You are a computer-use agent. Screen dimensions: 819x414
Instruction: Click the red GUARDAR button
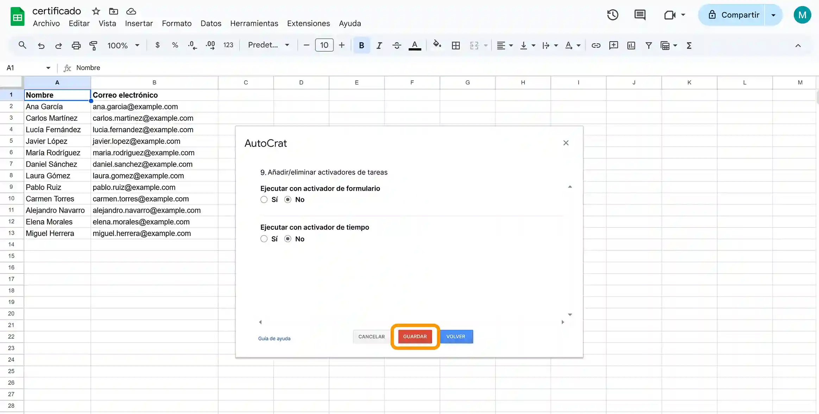(x=415, y=337)
